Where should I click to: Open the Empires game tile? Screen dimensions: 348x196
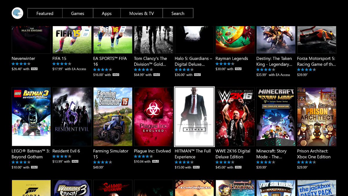(235, 188)
